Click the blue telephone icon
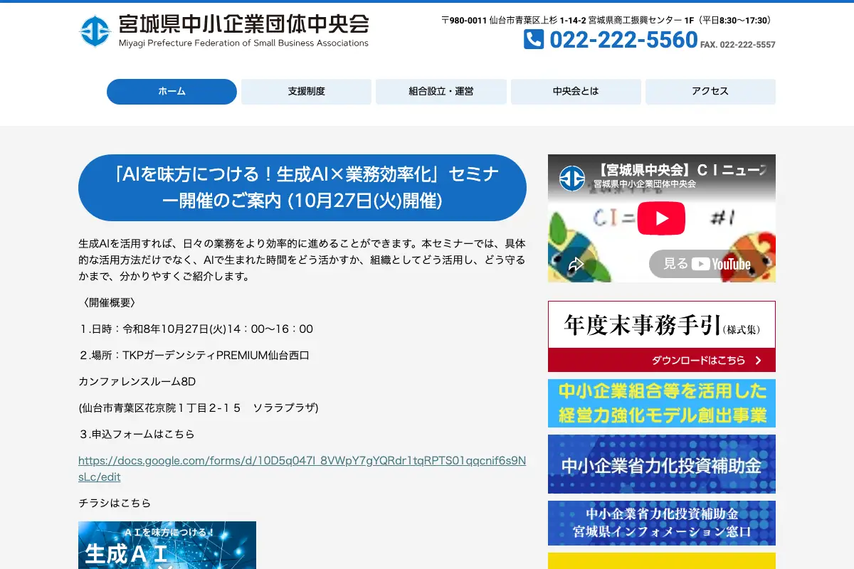Viewport: 854px width, 569px height. coord(534,39)
